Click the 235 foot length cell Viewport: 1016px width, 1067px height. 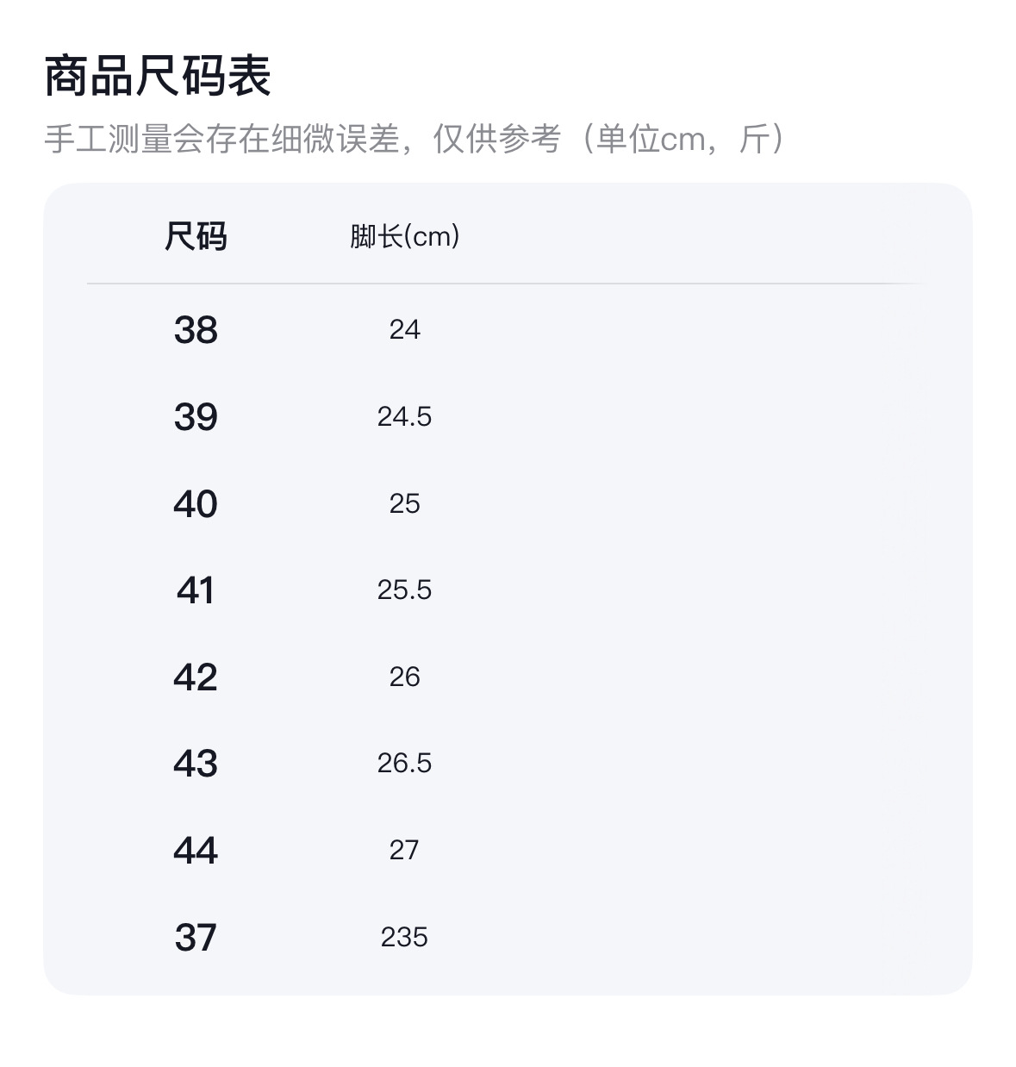pyautogui.click(x=404, y=938)
